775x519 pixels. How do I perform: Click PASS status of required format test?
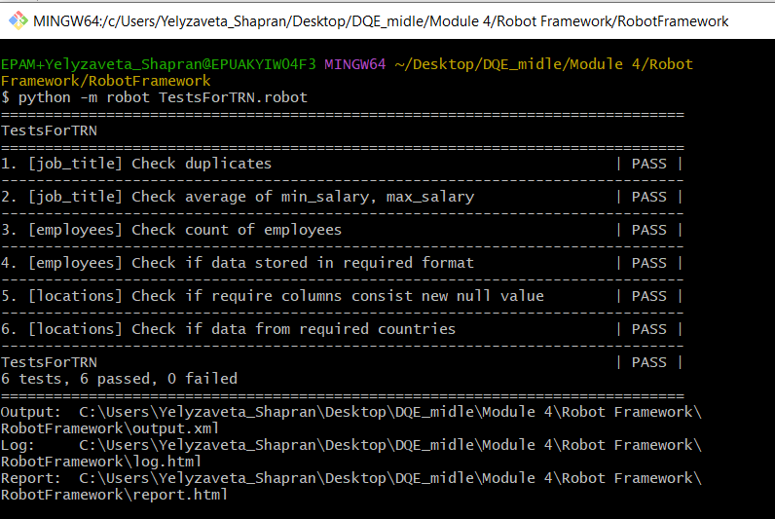(649, 263)
